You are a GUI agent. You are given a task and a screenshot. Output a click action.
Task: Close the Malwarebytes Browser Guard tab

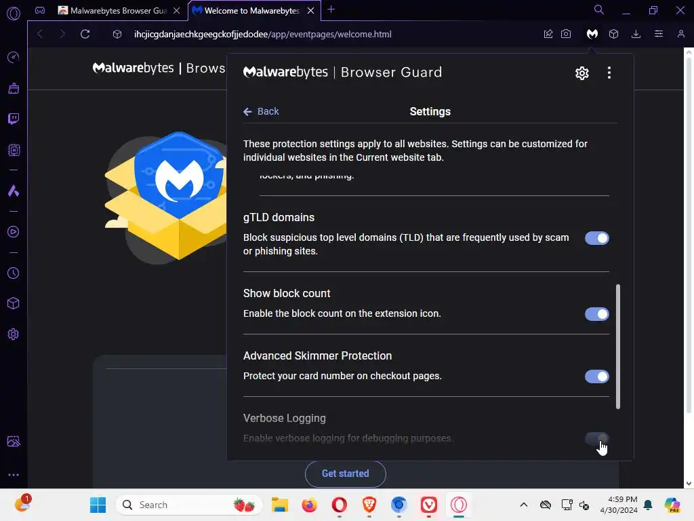[177, 11]
